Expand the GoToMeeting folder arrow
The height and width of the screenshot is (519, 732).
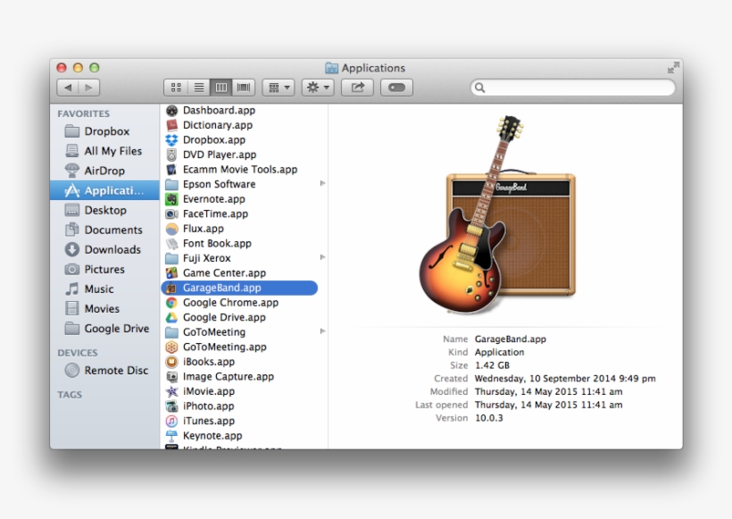coord(322,331)
